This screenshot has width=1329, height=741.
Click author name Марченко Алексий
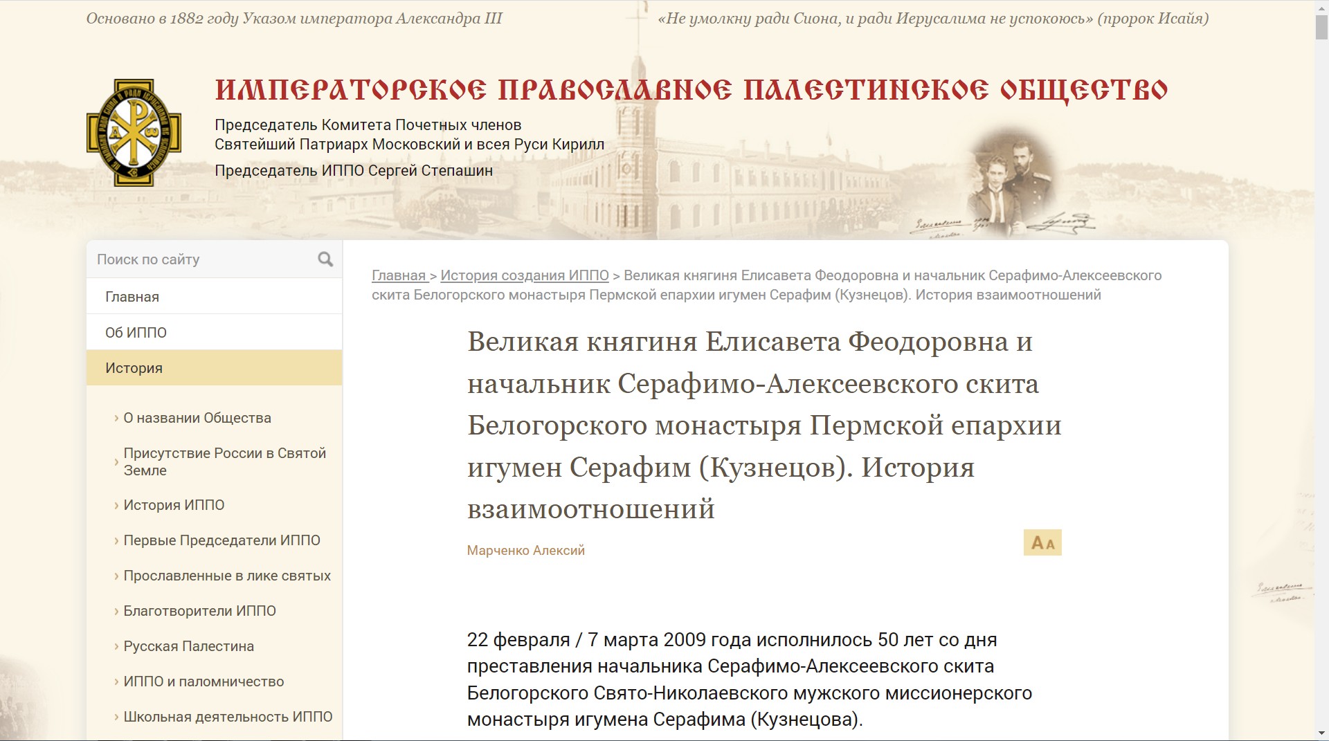coord(526,551)
